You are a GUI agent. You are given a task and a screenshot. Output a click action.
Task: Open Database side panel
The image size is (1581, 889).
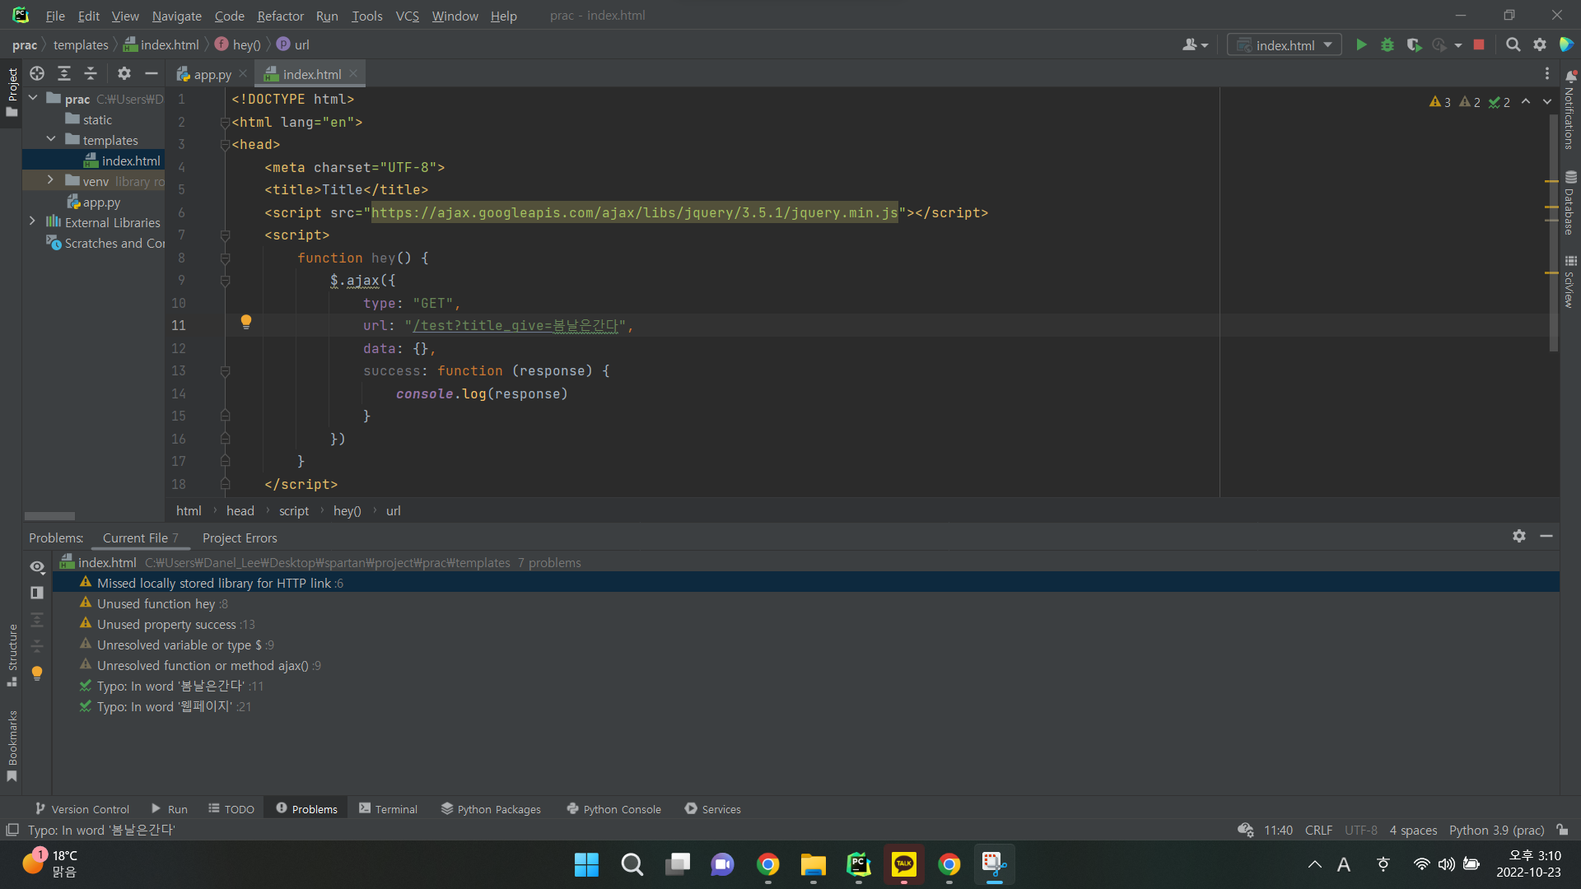[1569, 202]
